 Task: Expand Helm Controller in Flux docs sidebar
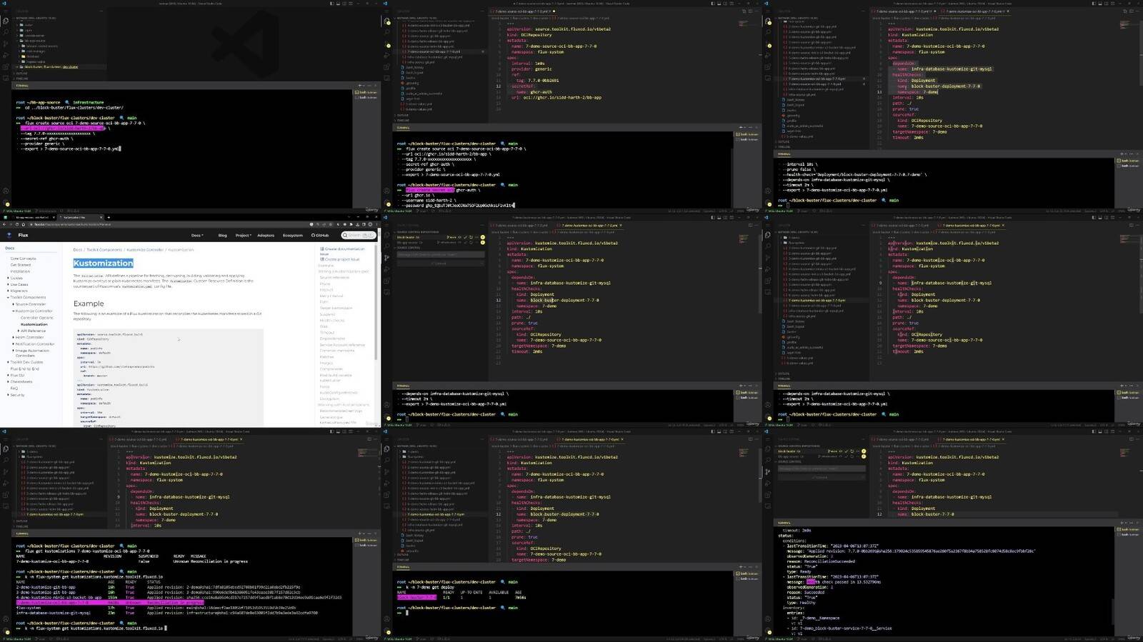[13, 337]
